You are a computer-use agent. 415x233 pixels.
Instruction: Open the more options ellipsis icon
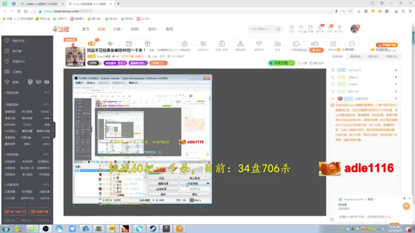pyautogui.click(x=352, y=43)
